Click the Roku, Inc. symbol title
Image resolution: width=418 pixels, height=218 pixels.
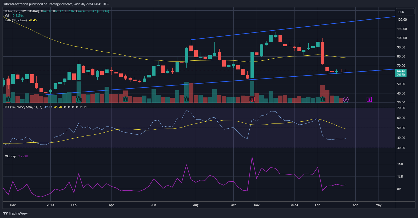tap(22, 11)
